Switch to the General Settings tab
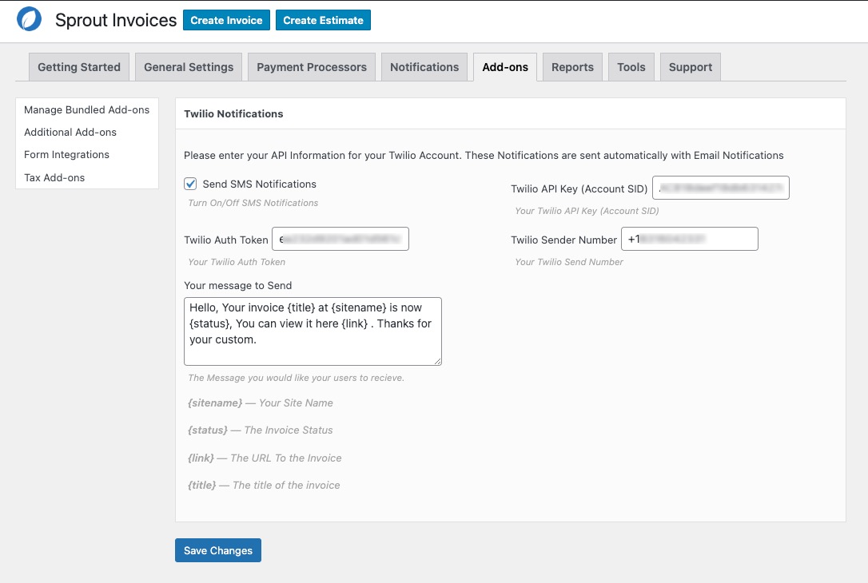Screen dimensions: 868x583 click(189, 67)
